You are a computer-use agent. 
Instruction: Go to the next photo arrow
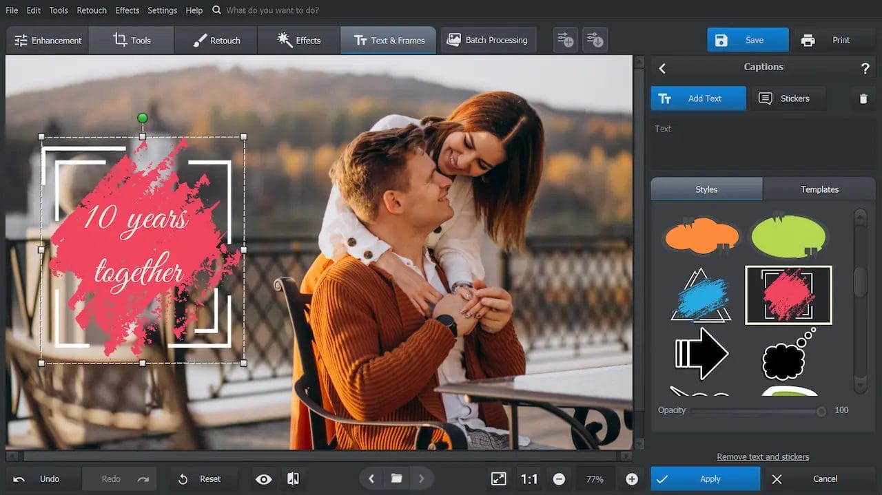pyautogui.click(x=422, y=478)
